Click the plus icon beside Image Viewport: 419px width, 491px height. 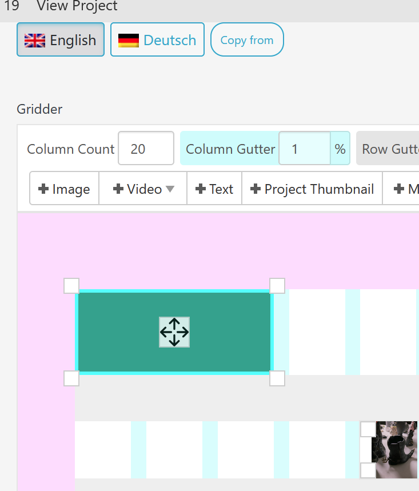(43, 189)
